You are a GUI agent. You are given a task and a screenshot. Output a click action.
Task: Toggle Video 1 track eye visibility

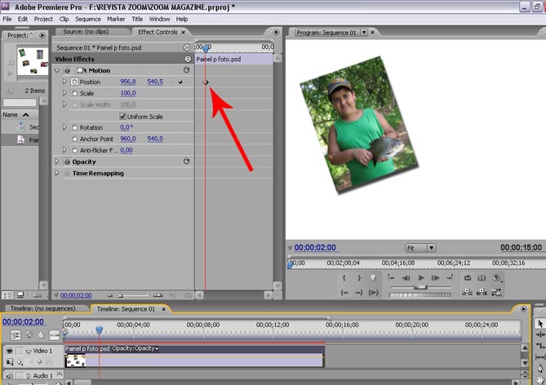tap(10, 351)
